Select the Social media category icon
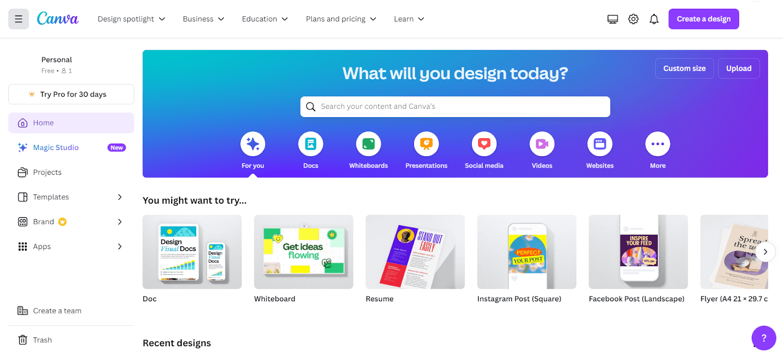783x357 pixels. [x=484, y=144]
